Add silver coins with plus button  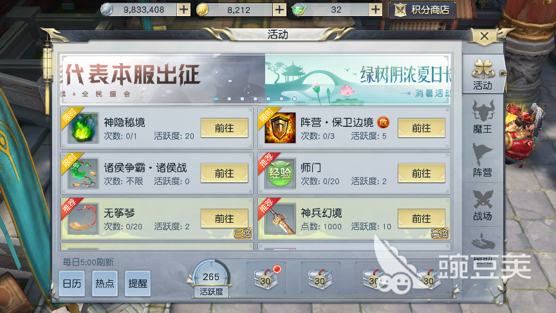pos(183,10)
